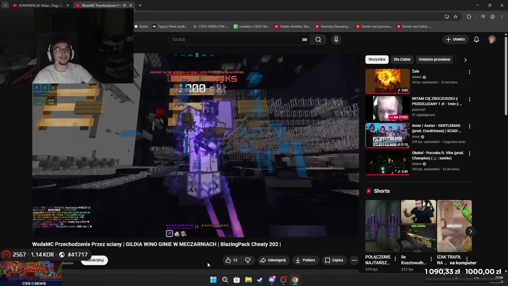Open options for POŁĄCZENIE NAJTAŃSZ short
The width and height of the screenshot is (508, 286).
pos(395,259)
